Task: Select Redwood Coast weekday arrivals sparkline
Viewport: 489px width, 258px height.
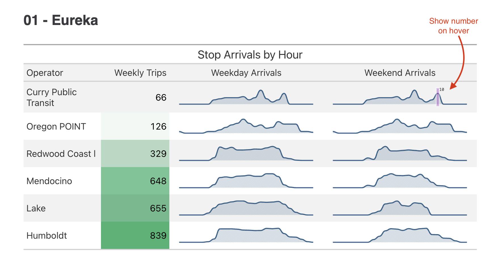Action: 246,154
